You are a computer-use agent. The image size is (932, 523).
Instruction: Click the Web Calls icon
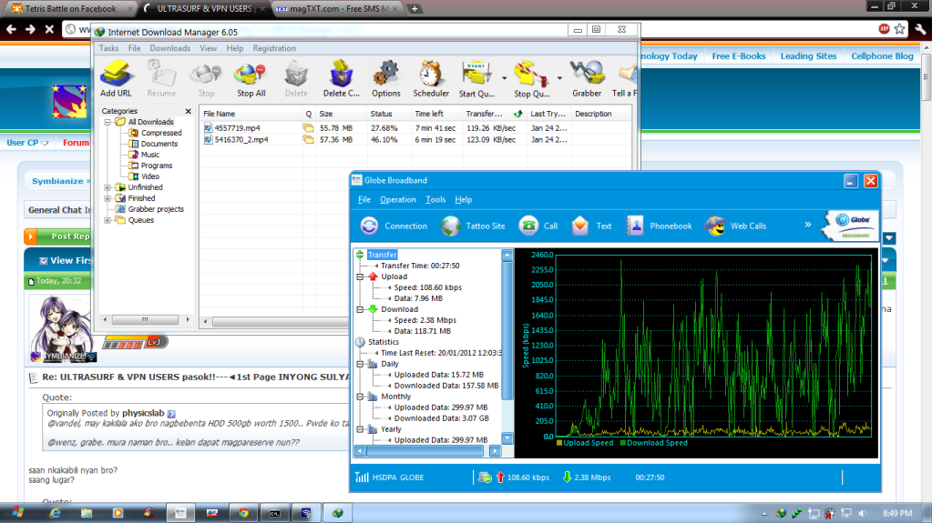pos(715,226)
